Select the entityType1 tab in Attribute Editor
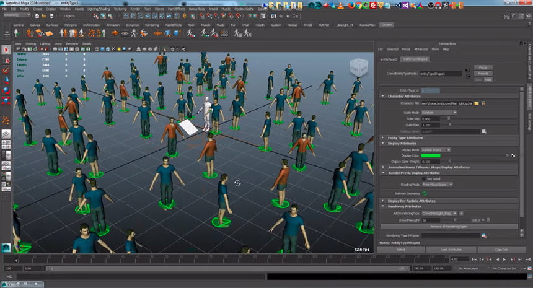This screenshot has height=288, width=533. (x=388, y=59)
